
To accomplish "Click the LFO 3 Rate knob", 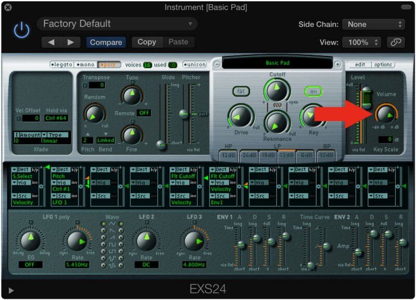I will [x=194, y=241].
